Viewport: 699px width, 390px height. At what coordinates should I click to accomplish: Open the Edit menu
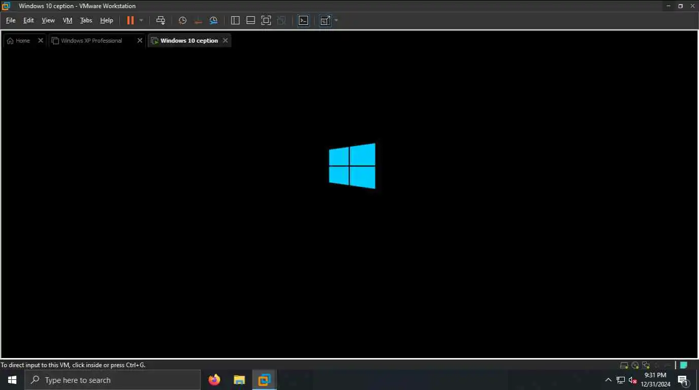(28, 20)
